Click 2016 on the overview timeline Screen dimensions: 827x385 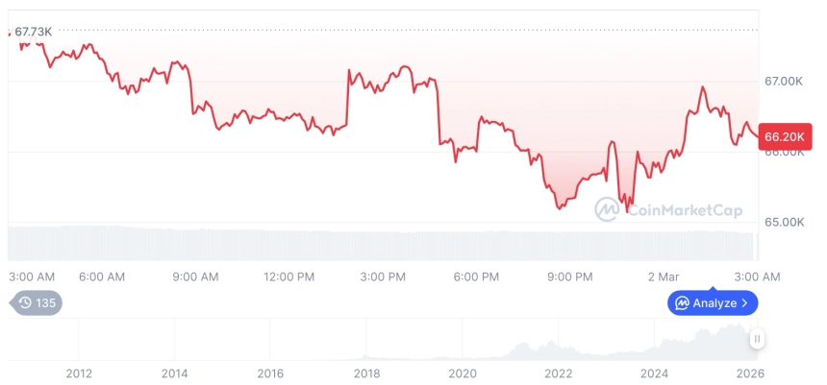270,373
